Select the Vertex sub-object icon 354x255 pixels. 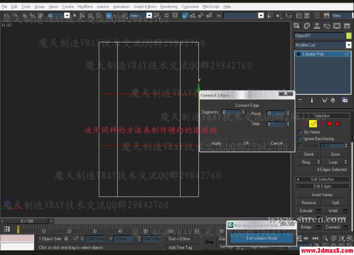point(303,124)
